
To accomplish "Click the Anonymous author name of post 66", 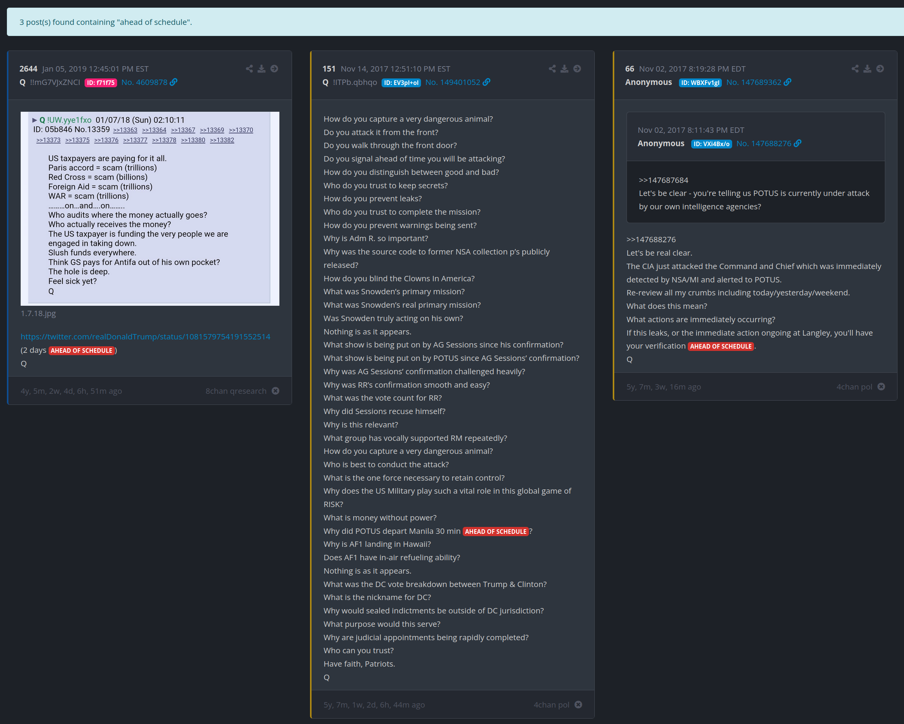I will pos(648,82).
